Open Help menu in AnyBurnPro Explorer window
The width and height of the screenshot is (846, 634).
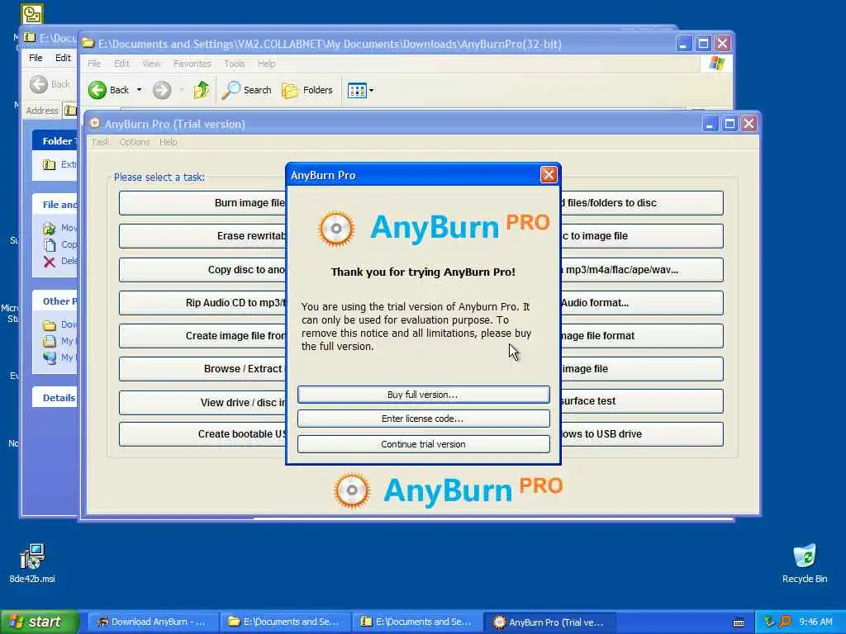267,64
